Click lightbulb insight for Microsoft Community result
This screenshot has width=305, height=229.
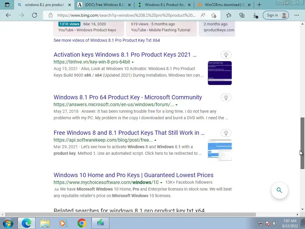click(x=226, y=98)
